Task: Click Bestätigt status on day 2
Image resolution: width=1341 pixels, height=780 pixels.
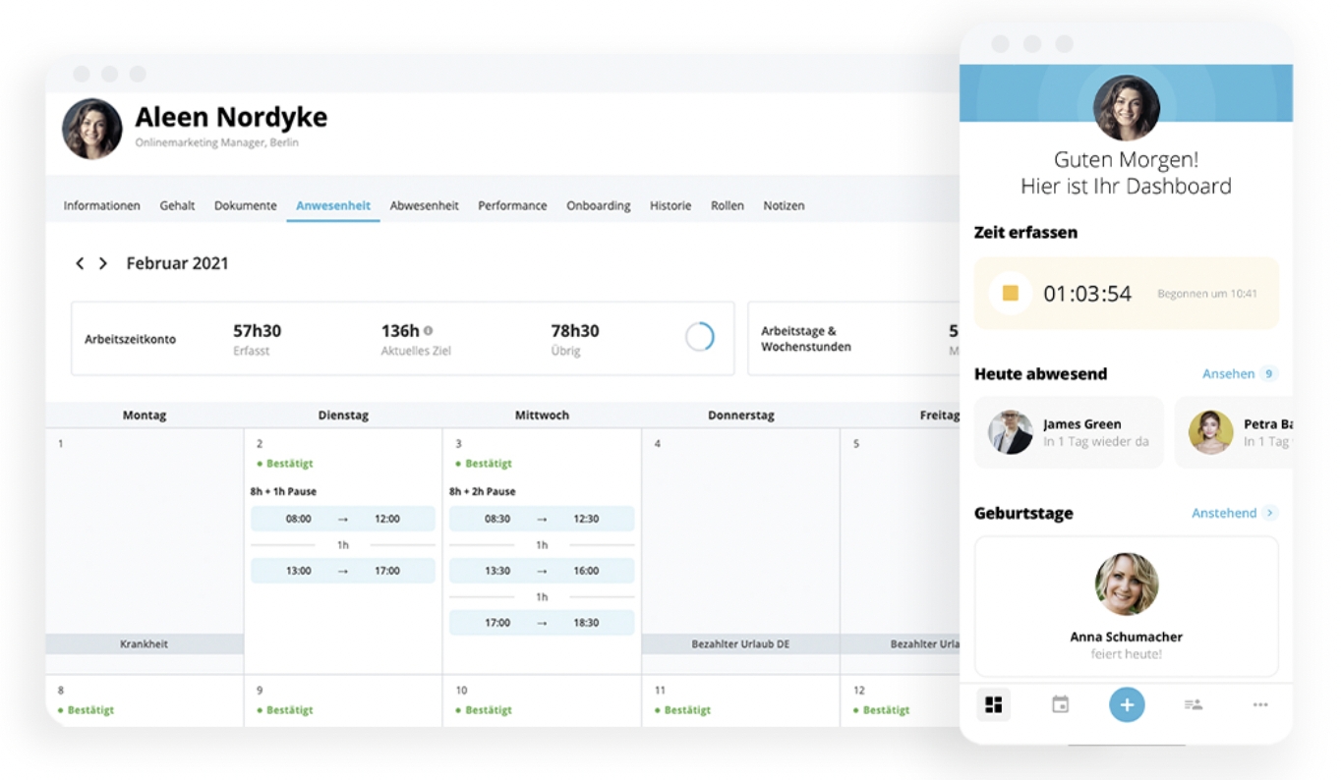Action: (285, 464)
